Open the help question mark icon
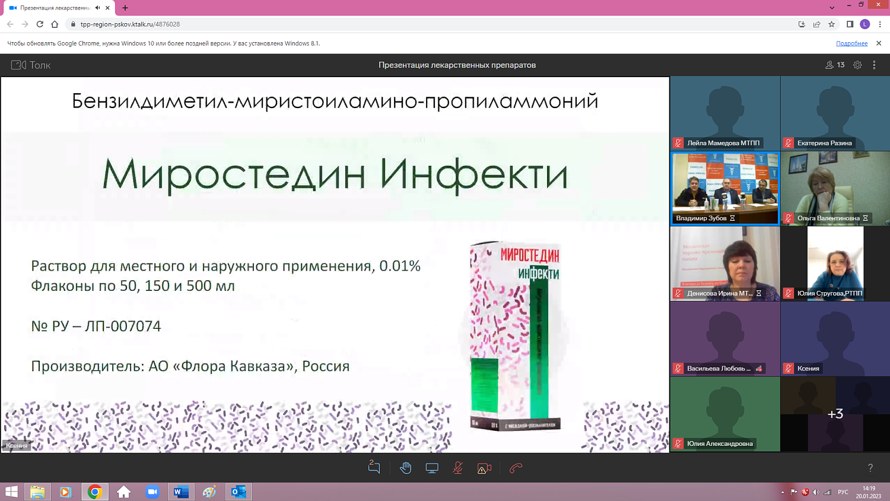 (870, 468)
